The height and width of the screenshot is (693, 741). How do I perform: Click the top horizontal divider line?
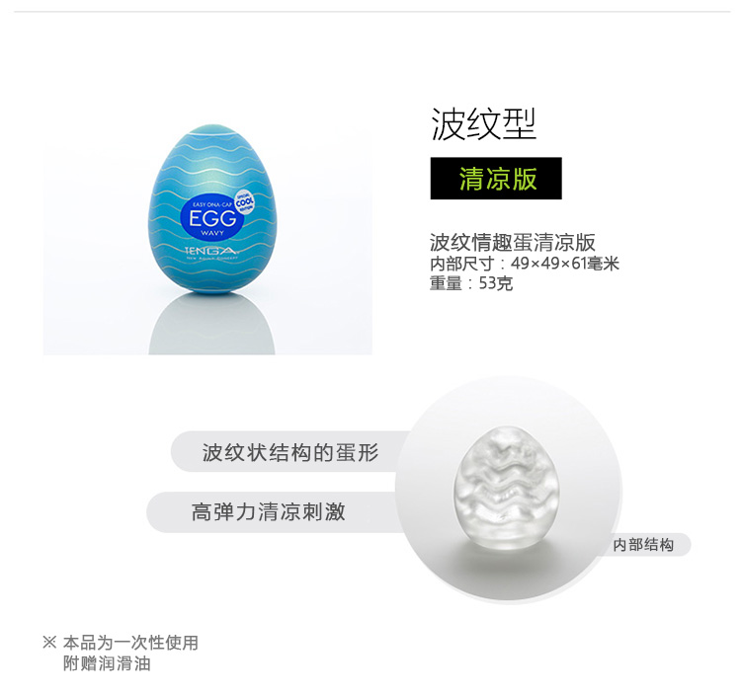(371, 12)
